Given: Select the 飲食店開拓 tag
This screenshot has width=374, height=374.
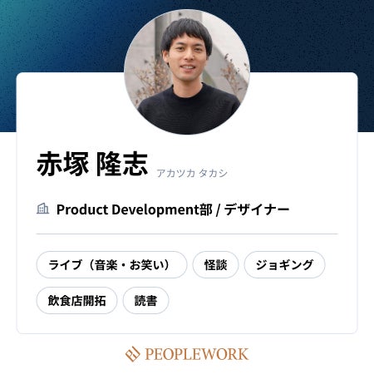Looking at the screenshot, I should 76,300.
